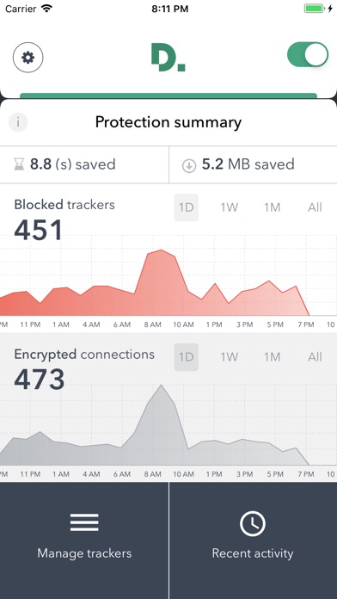Screen dimensions: 337x599
Task: Open Recent activity
Action: (254, 540)
